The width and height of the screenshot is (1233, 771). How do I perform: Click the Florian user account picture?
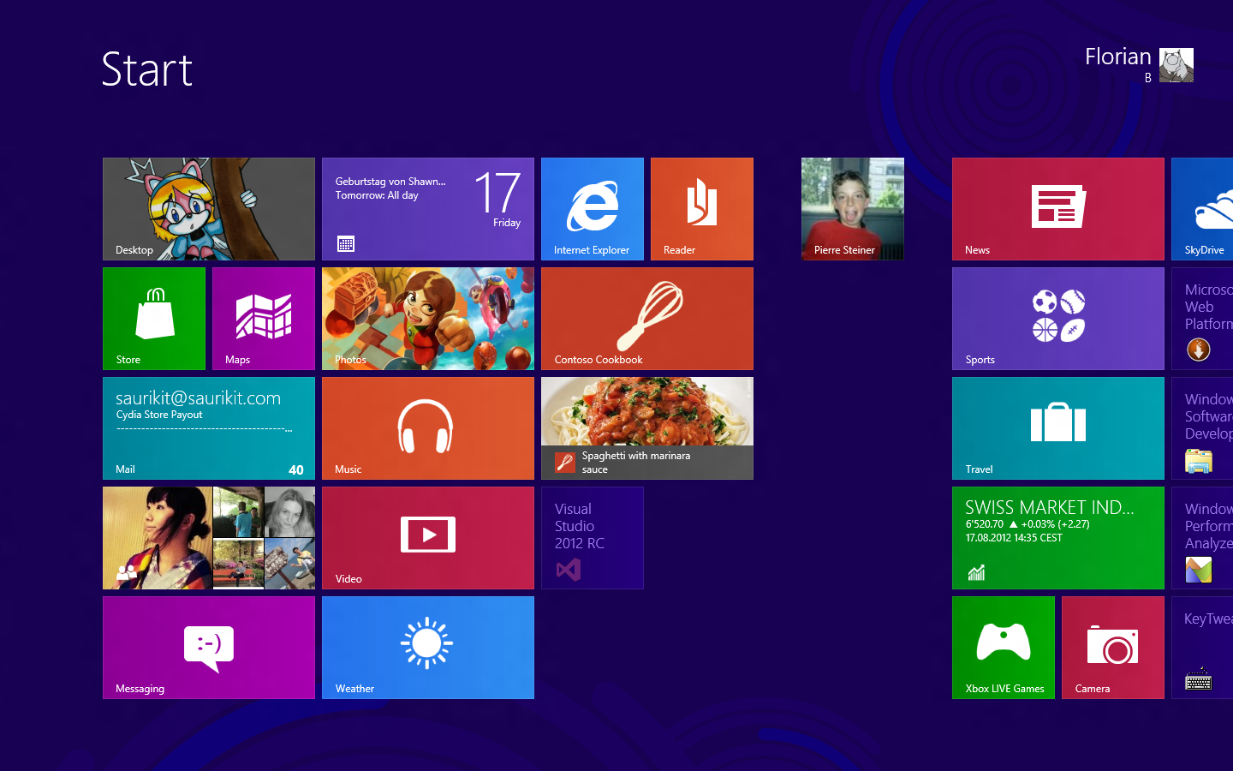[x=1176, y=65]
